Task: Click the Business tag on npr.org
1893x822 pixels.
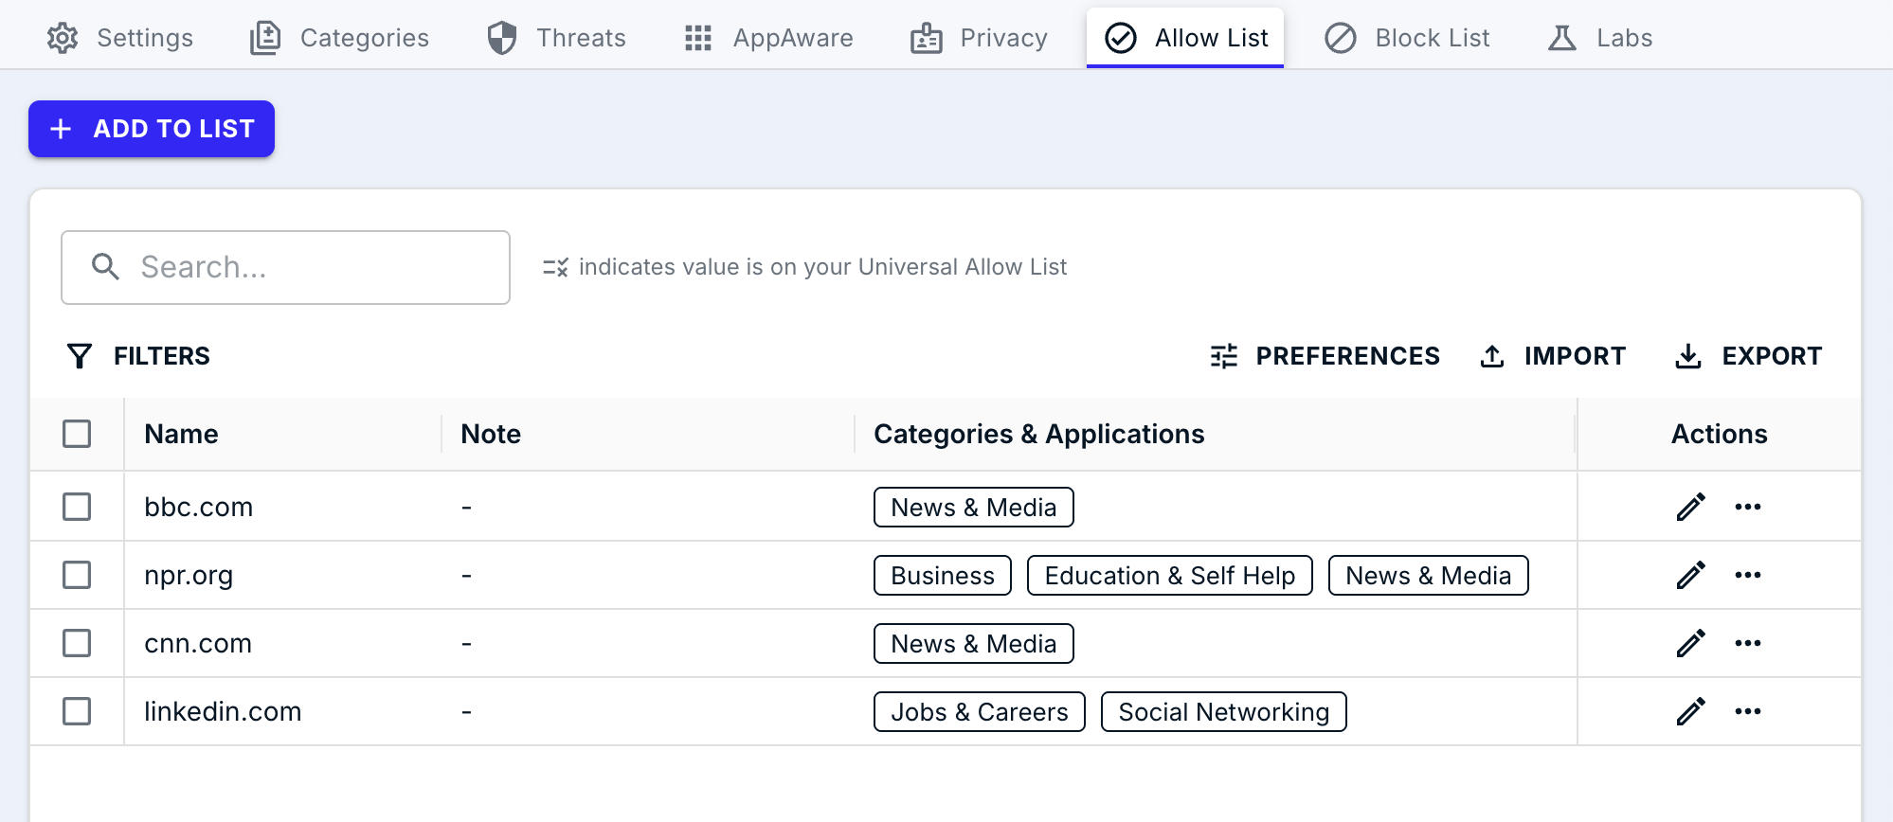Action: 943,575
